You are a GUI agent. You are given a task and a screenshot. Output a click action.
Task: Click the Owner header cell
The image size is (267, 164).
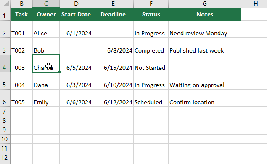[46, 14]
